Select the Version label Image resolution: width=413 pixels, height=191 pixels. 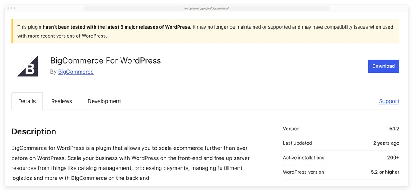[291, 129]
